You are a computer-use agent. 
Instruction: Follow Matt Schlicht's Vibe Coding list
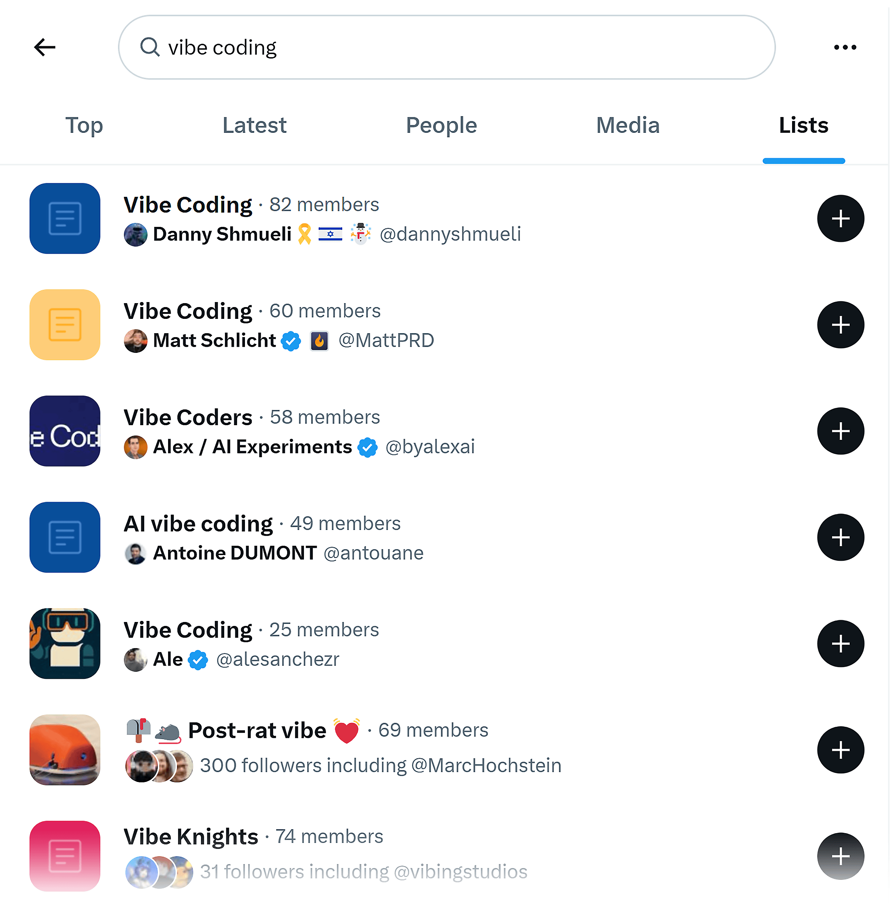[x=840, y=325]
